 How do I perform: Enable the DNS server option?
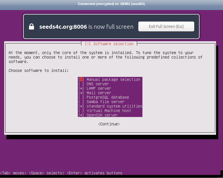pos(81,84)
